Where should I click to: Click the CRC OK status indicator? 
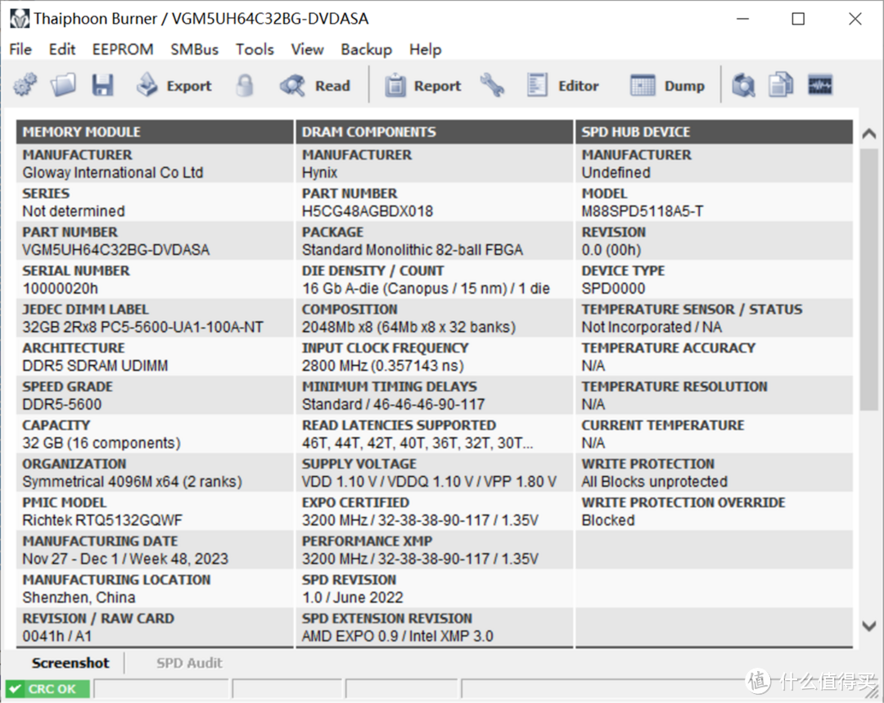(48, 688)
